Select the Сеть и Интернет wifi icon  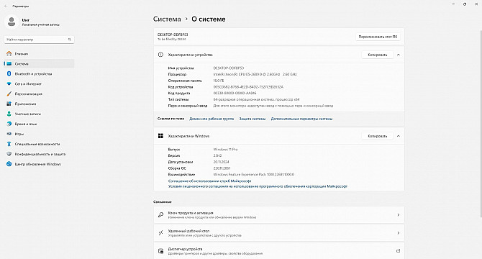9,84
